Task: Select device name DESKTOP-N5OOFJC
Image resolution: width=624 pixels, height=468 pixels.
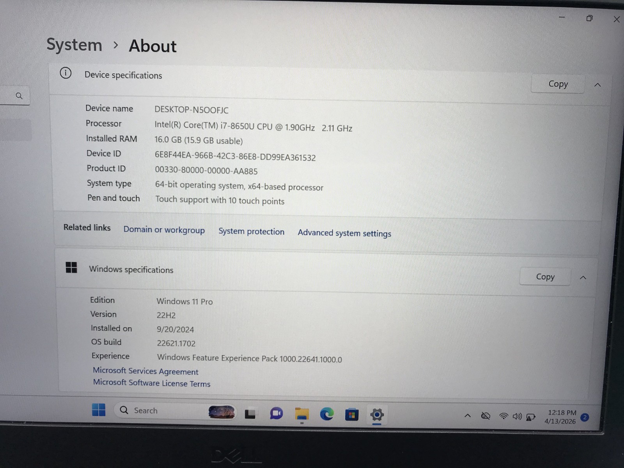Action: (191, 110)
